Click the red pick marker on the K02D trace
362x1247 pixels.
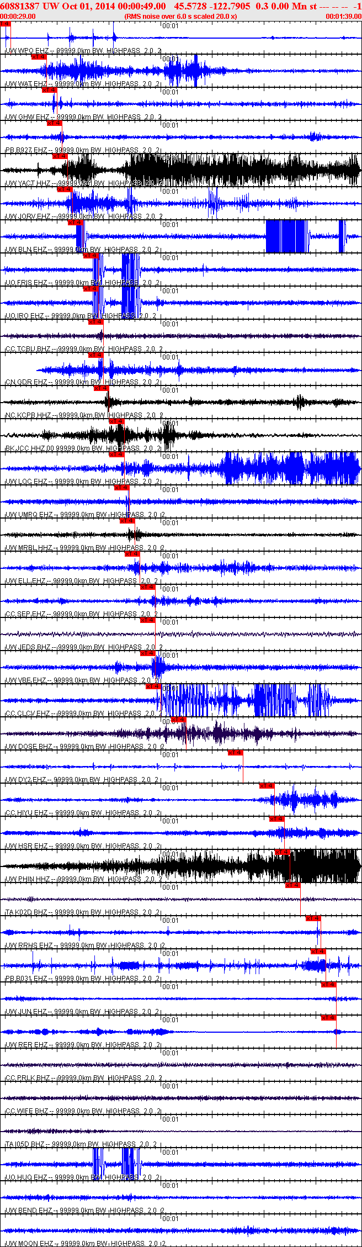tap(293, 885)
